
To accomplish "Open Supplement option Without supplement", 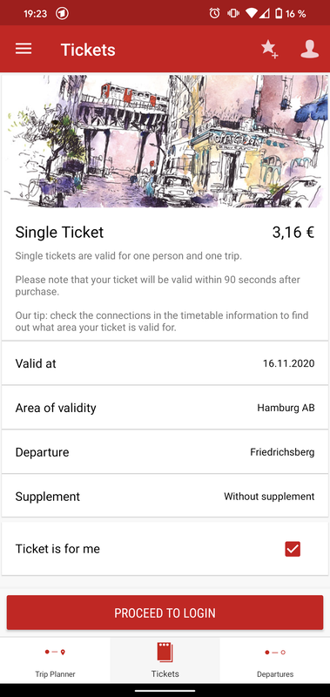I will (x=165, y=496).
